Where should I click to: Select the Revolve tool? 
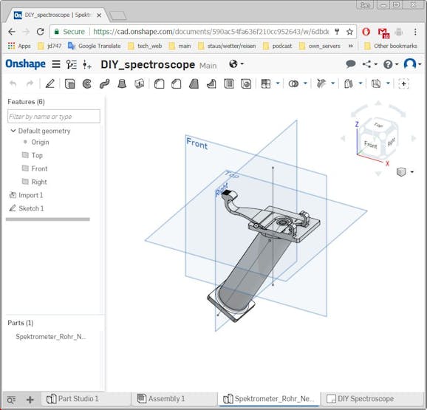(x=87, y=83)
